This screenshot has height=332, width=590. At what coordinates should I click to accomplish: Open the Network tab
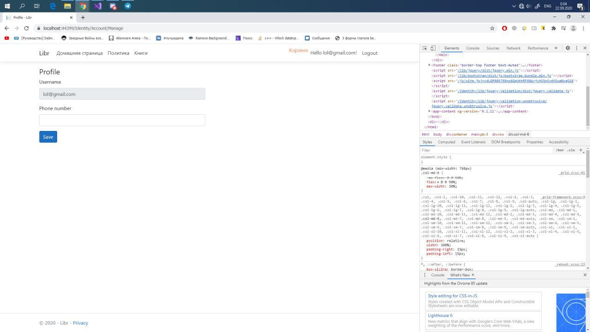coord(513,48)
